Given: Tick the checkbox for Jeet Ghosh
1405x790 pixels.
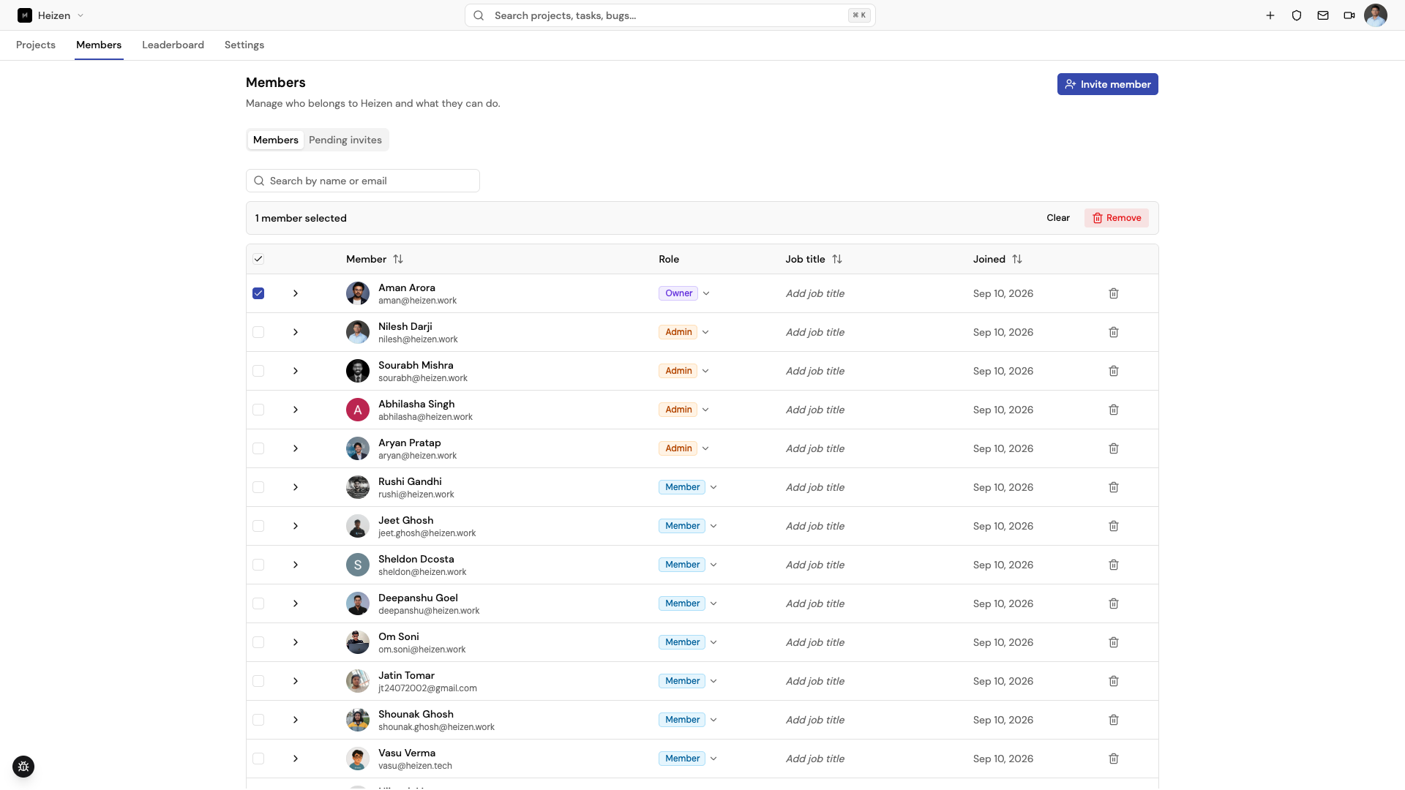Looking at the screenshot, I should (258, 526).
